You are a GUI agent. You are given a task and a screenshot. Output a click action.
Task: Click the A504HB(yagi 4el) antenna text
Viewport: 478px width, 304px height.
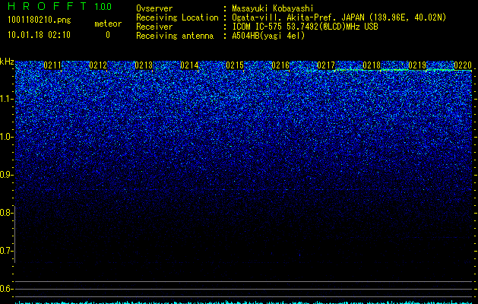pyautogui.click(x=268, y=36)
